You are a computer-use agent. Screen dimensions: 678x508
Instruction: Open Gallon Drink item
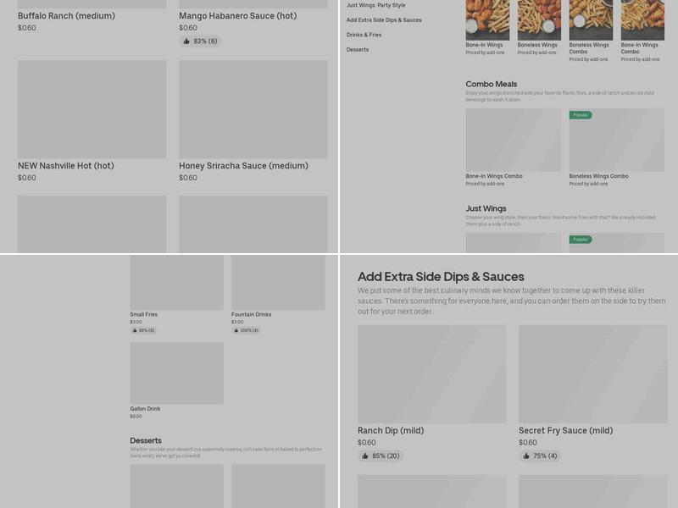tap(176, 373)
